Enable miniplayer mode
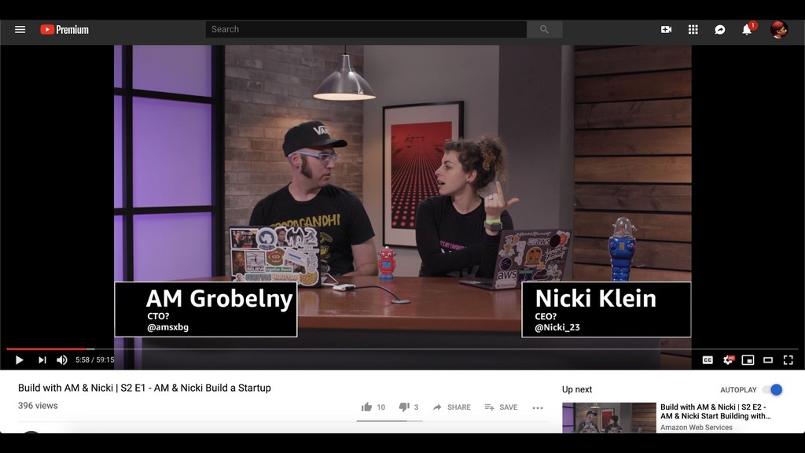 [748, 360]
